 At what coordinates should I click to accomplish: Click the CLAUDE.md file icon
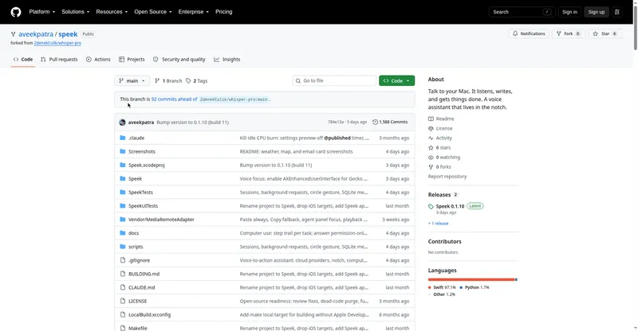(x=123, y=287)
